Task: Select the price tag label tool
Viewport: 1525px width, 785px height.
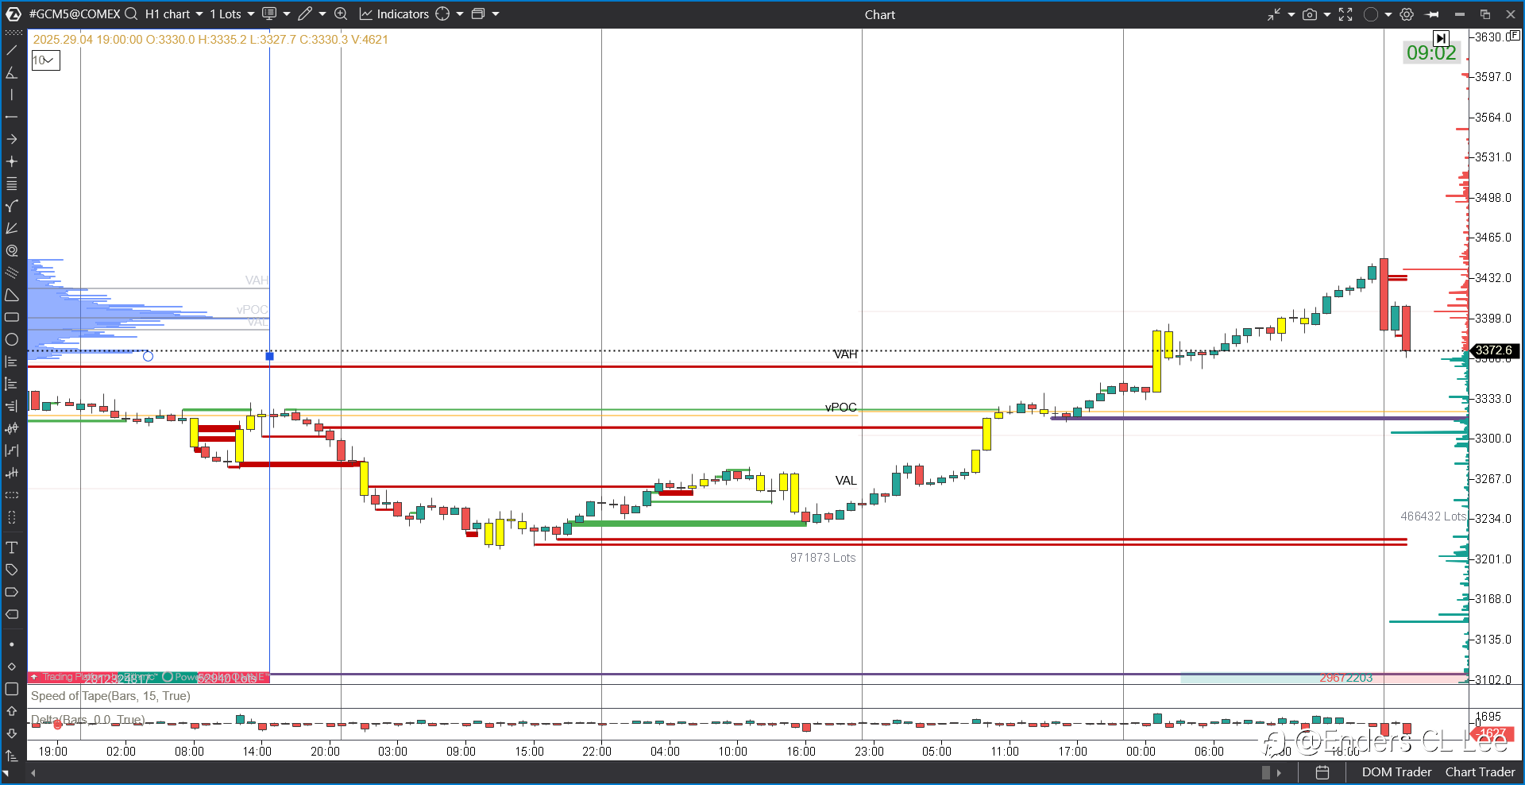Action: pos(11,570)
